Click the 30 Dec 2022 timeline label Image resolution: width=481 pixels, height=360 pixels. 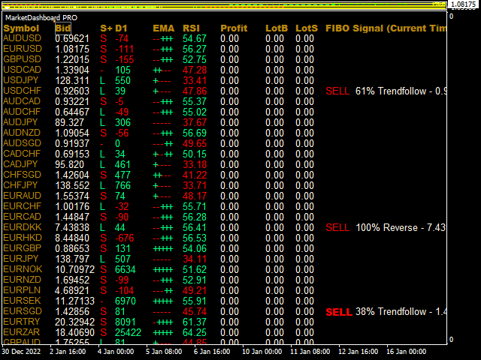(21, 352)
